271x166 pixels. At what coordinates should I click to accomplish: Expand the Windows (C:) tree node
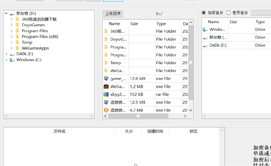6,60
